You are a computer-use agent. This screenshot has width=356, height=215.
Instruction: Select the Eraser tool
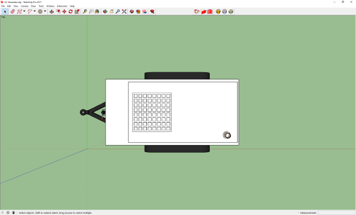coord(12,11)
